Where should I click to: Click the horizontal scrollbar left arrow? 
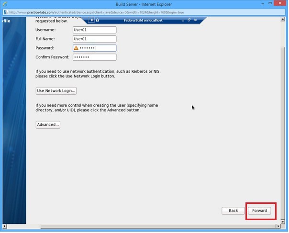(5, 226)
